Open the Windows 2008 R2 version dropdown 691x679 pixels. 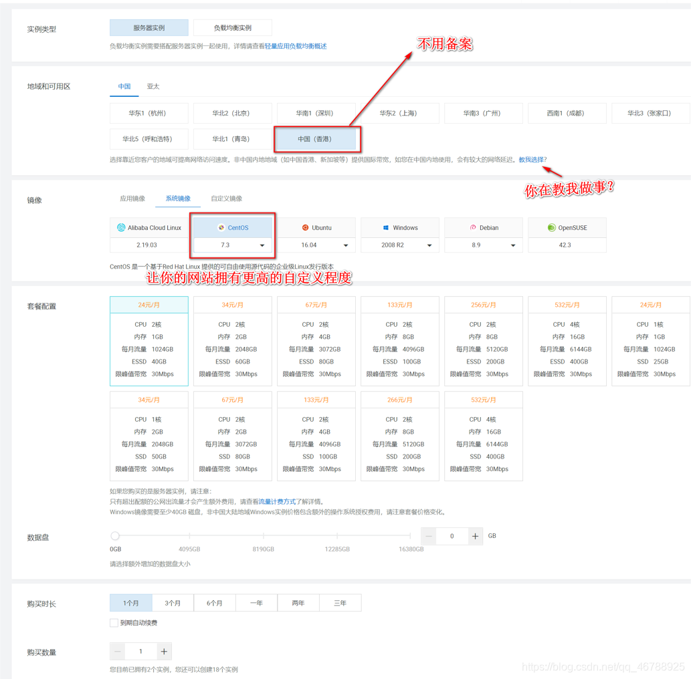pos(400,245)
